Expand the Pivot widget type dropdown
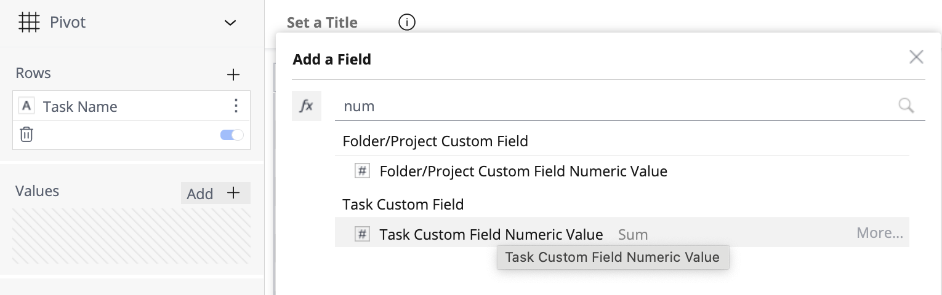Viewport: 942px width, 295px height. click(230, 23)
